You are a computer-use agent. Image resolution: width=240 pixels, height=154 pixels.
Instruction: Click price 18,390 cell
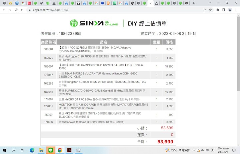[x=169, y=66]
